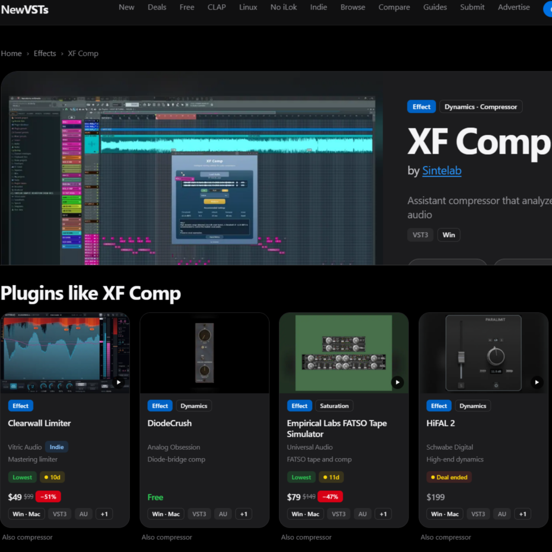Open the DiodeCrush title

coord(170,423)
